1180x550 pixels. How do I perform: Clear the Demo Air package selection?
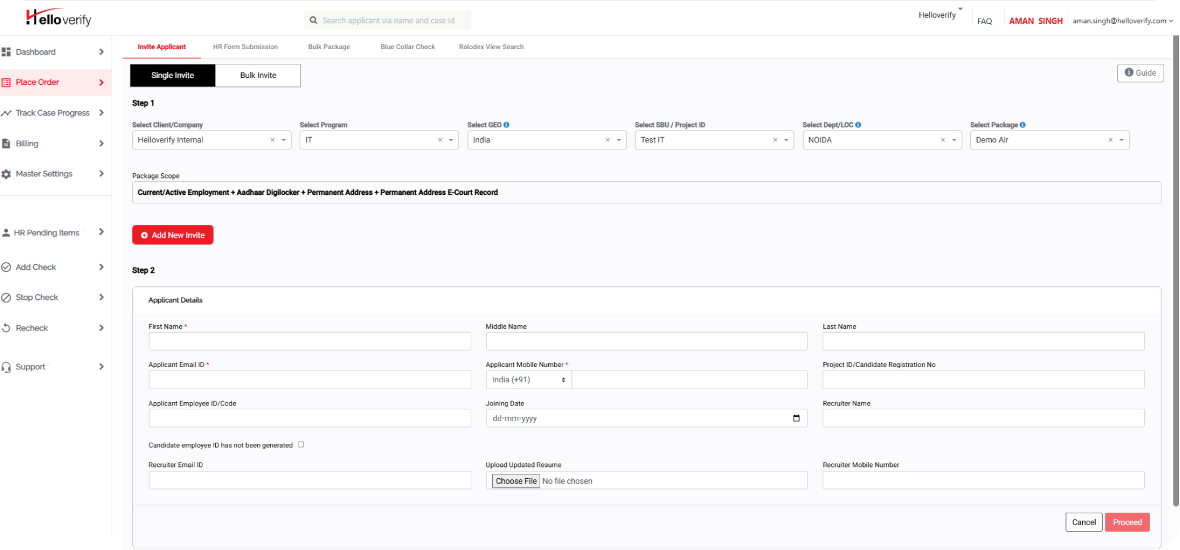(x=1110, y=140)
